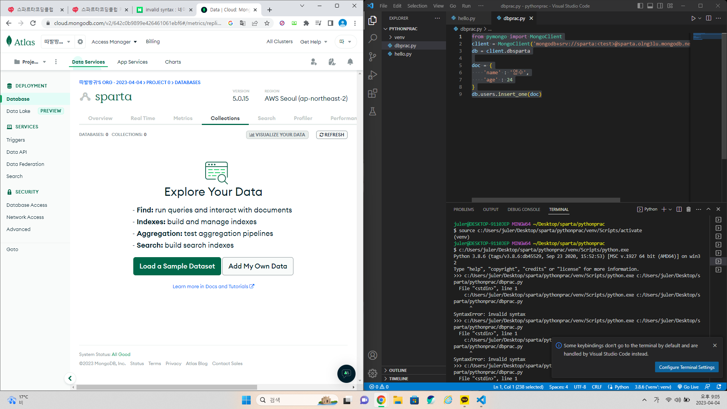The width and height of the screenshot is (727, 409).
Task: Open Windows Start menu
Action: 246,400
